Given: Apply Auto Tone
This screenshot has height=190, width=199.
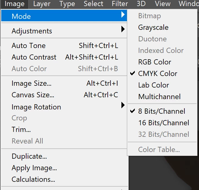Looking at the screenshot, I should [29, 46].
